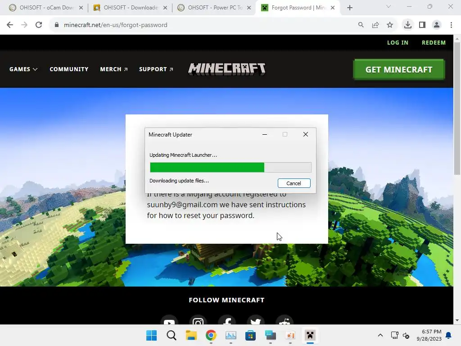Close the Minecraft Updater dialog

pos(306,134)
